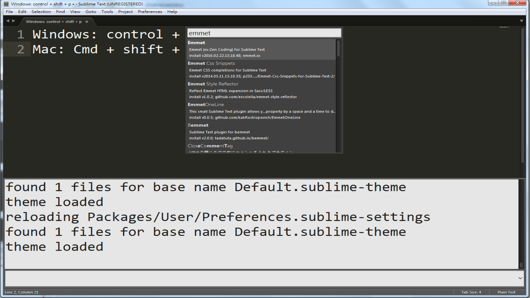This screenshot has height=298, width=530.
Task: Expand console input history dropdown
Action: tap(520, 278)
